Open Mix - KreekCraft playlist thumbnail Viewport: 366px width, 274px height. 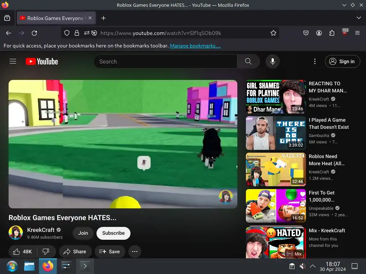276,242
